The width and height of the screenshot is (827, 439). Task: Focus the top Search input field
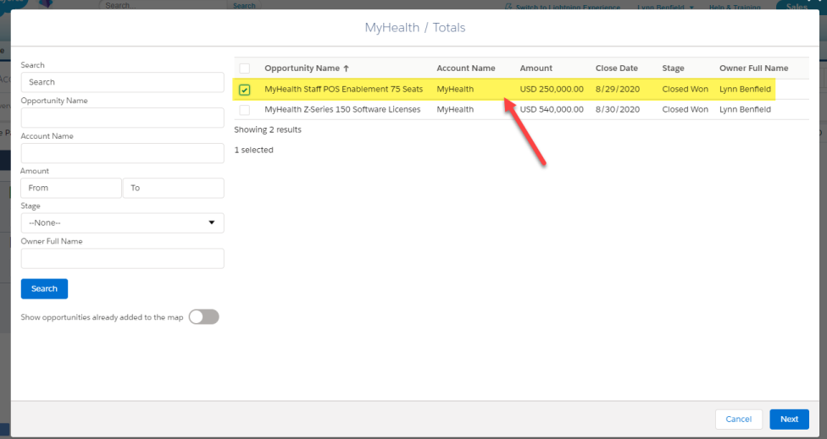pos(122,83)
